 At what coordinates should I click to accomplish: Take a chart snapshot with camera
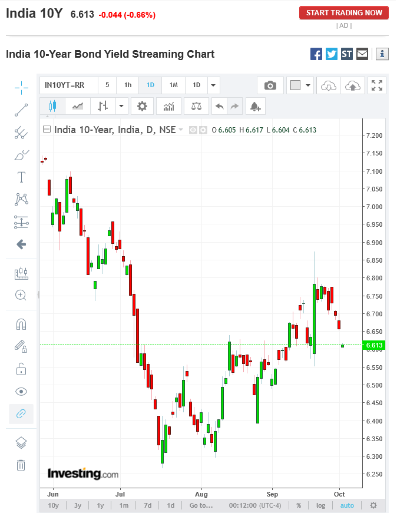(x=270, y=85)
